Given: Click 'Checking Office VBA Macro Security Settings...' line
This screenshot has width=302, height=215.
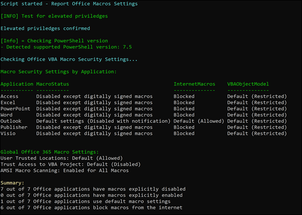Looking at the screenshot, I should pos(69,59).
